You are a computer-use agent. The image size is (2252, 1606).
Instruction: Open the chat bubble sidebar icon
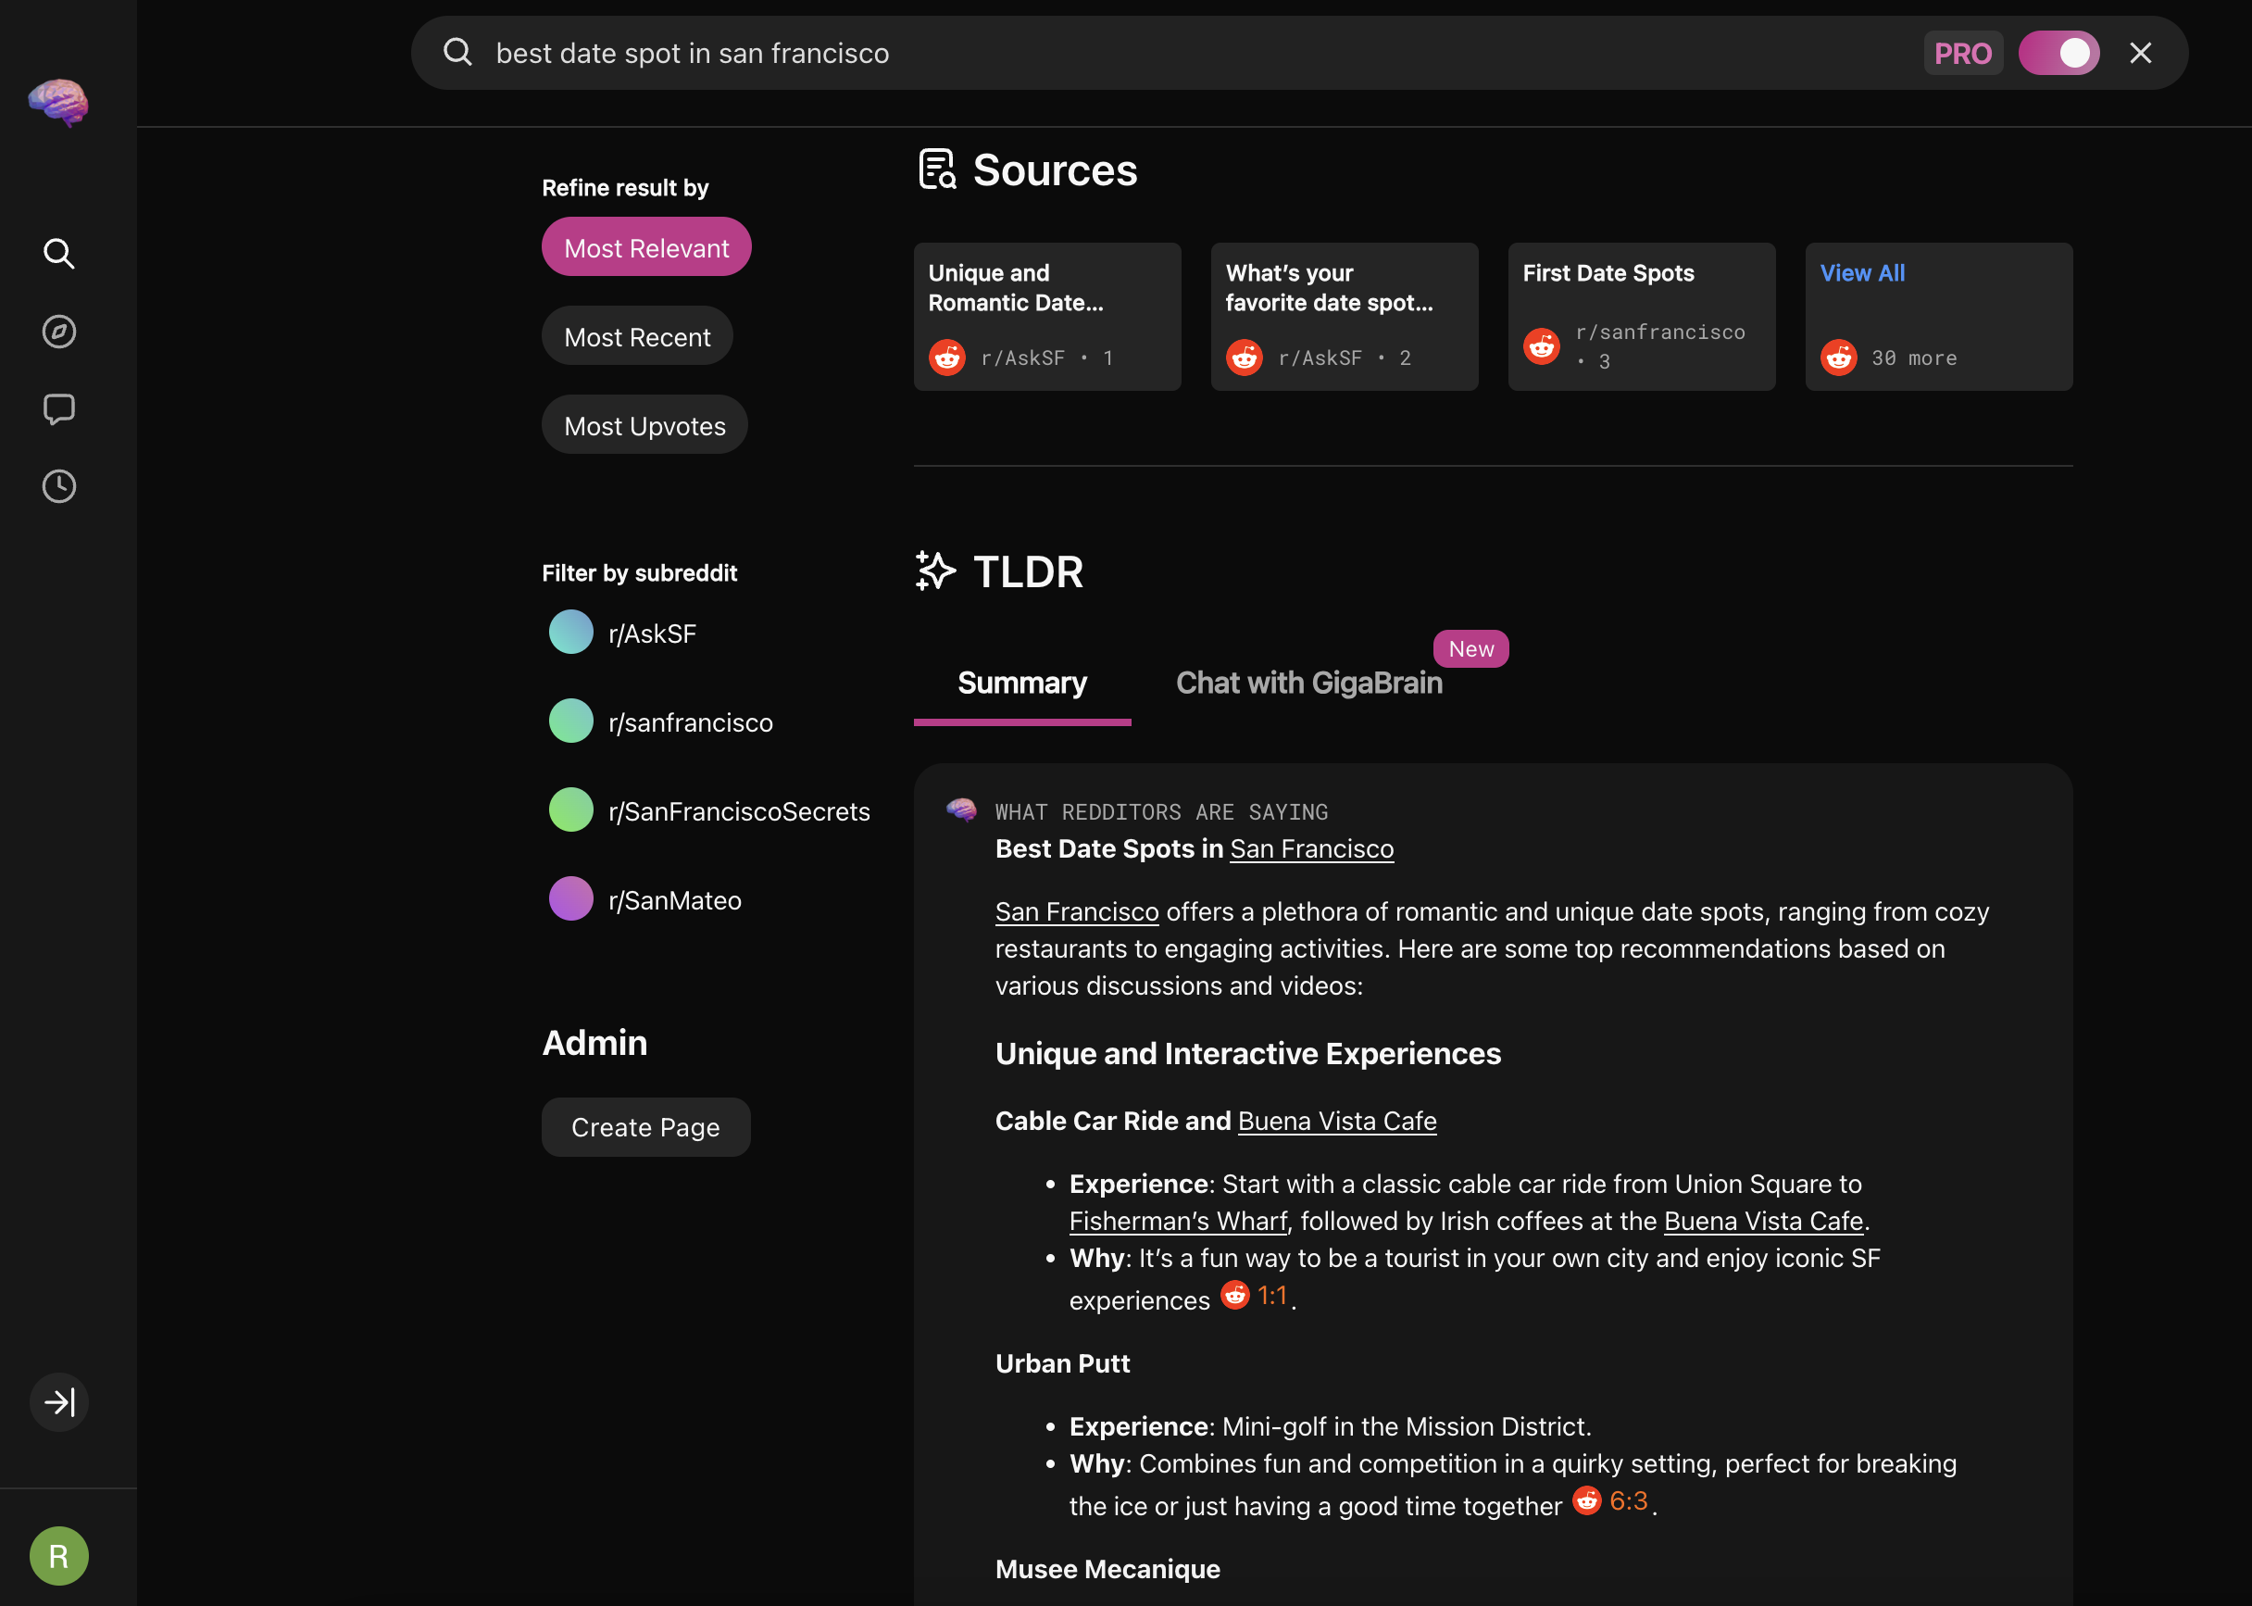click(x=58, y=408)
